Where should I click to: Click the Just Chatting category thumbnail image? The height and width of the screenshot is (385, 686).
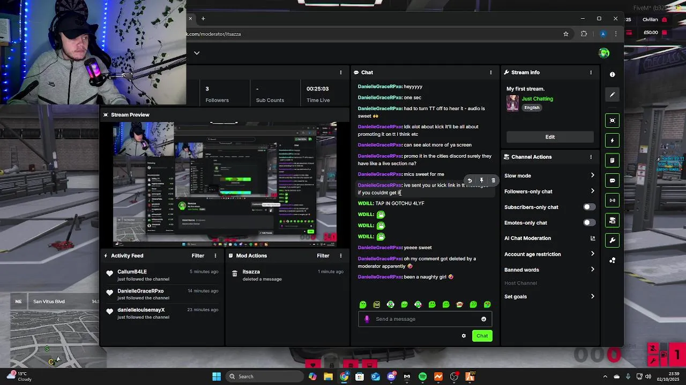point(512,103)
